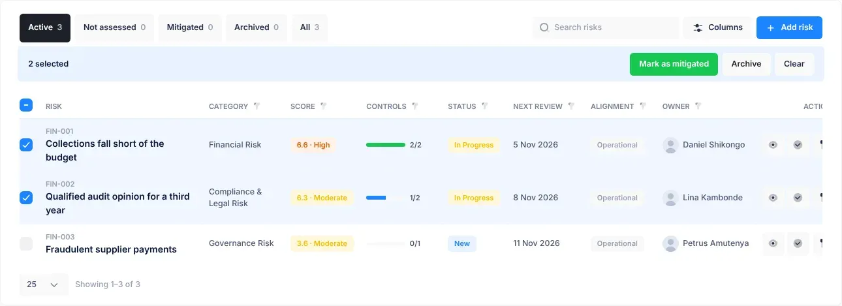
Task: Click the 8 Nov 2026 review date
Action: [535, 198]
